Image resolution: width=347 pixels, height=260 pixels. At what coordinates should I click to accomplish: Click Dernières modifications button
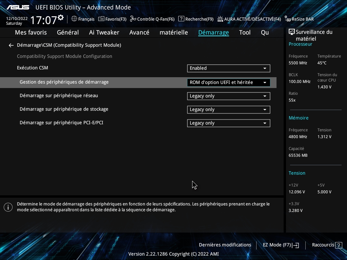click(x=225, y=245)
